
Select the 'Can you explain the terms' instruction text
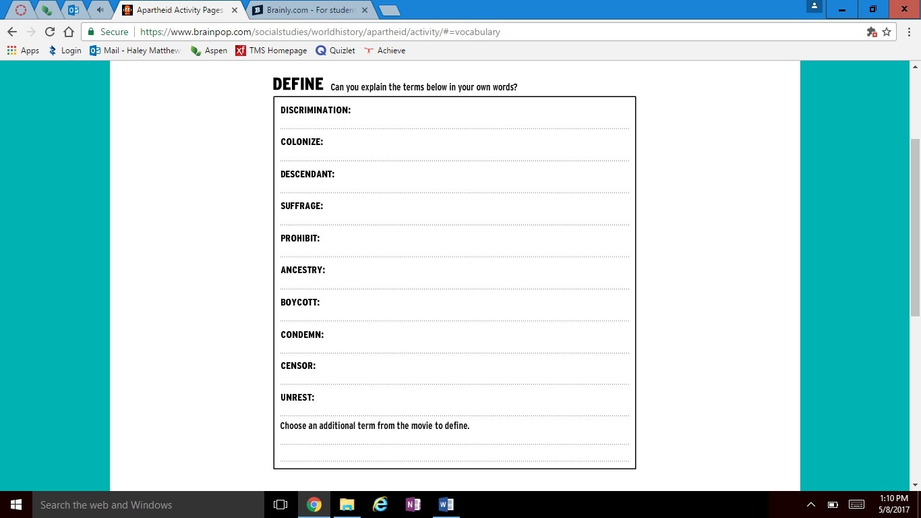(424, 88)
